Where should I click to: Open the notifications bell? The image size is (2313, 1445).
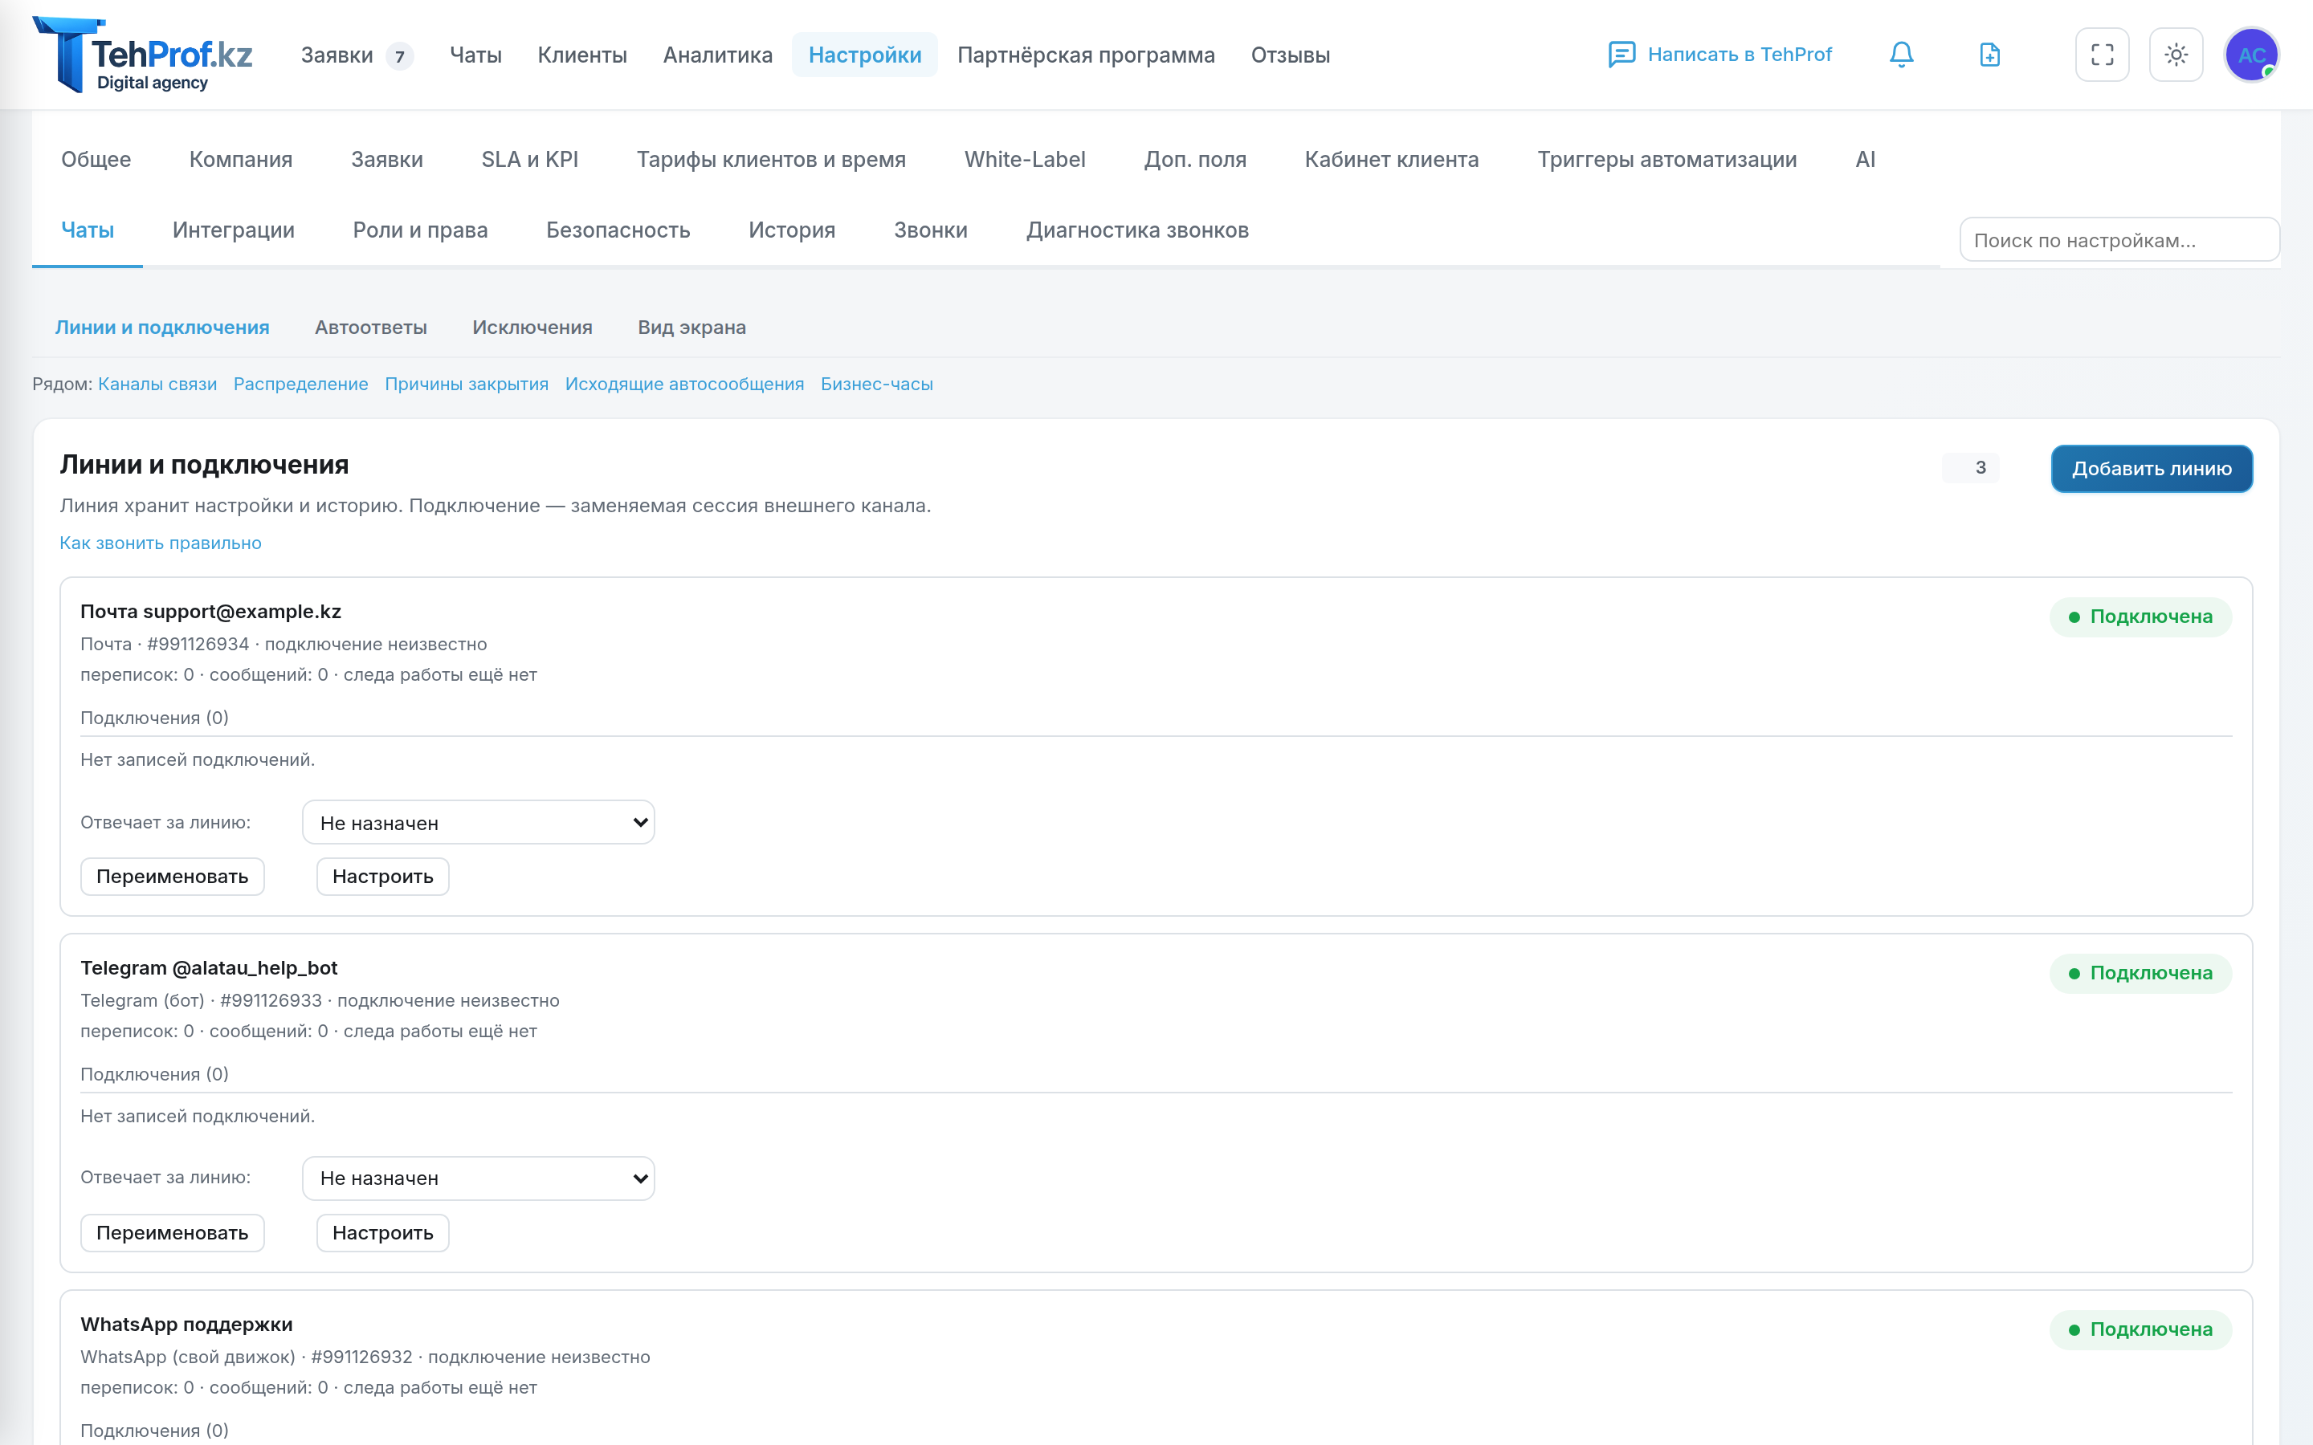pyautogui.click(x=1901, y=55)
